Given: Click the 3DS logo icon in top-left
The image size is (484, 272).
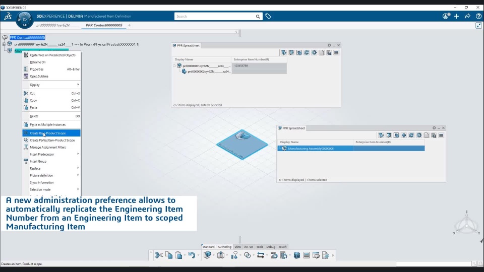Looking at the screenshot, I should click(8, 16).
